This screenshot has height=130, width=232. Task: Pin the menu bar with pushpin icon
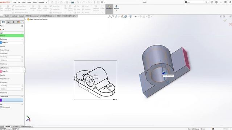(47, 3)
